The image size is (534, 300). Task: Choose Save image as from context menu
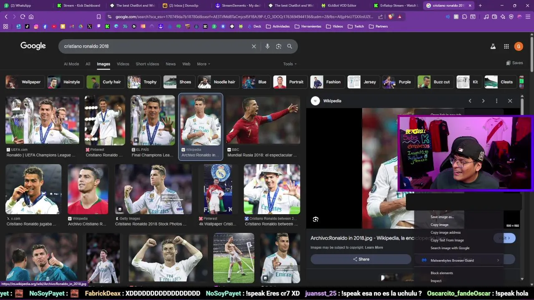pos(442,217)
